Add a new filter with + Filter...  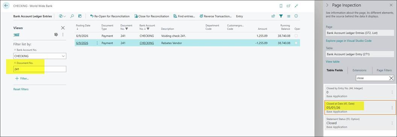(x=22, y=79)
